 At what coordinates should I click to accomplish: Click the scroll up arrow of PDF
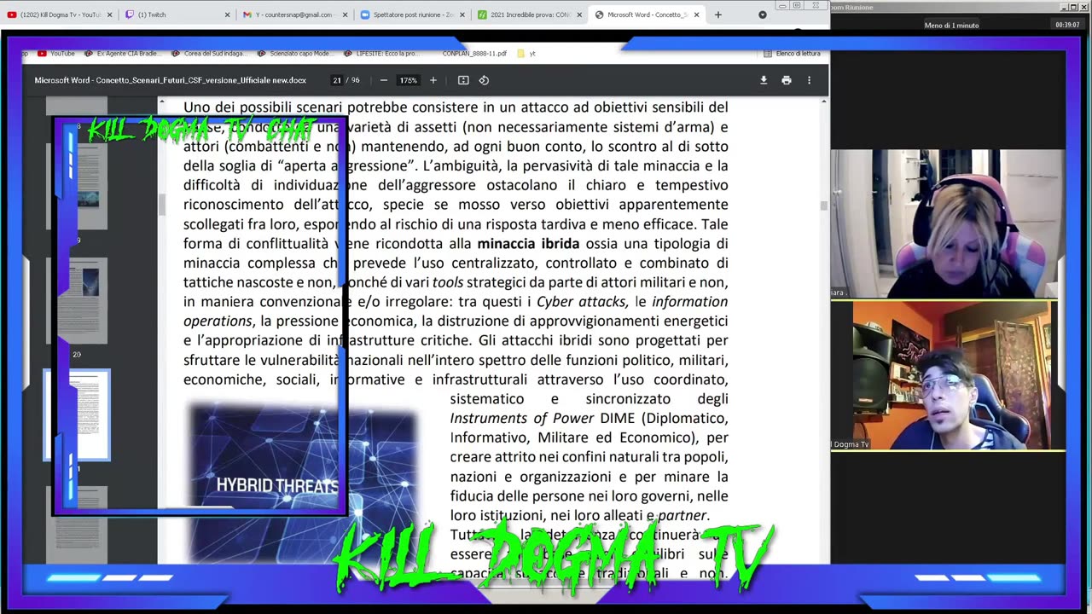point(823,102)
